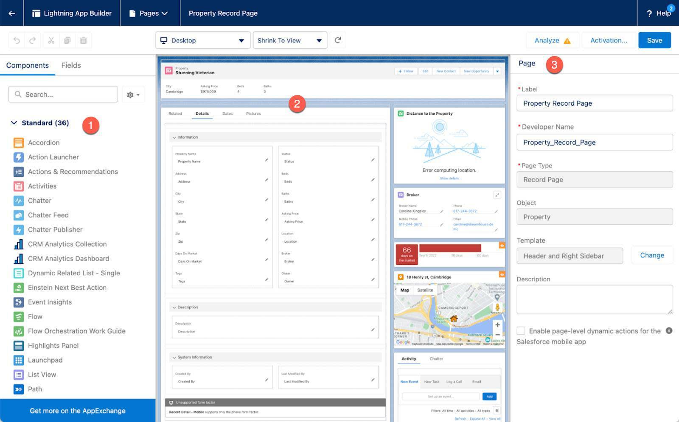Click Get more on the AppExchange
The width and height of the screenshot is (679, 422).
point(78,411)
